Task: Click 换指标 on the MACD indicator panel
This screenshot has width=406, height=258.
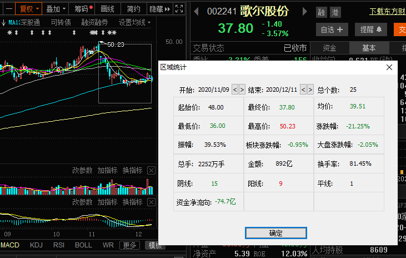Action: tap(132, 202)
